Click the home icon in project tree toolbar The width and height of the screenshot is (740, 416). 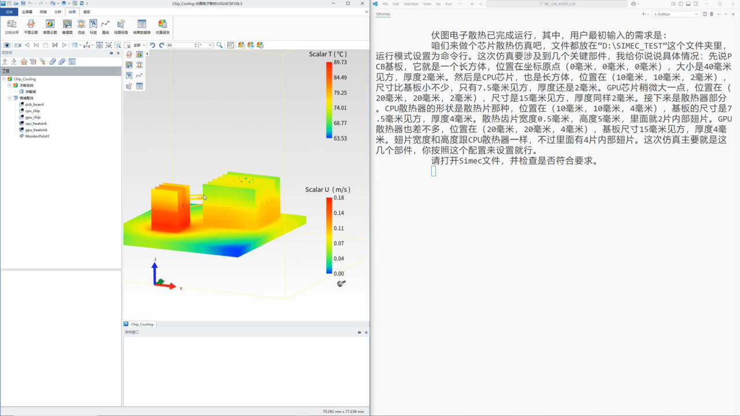(x=24, y=61)
